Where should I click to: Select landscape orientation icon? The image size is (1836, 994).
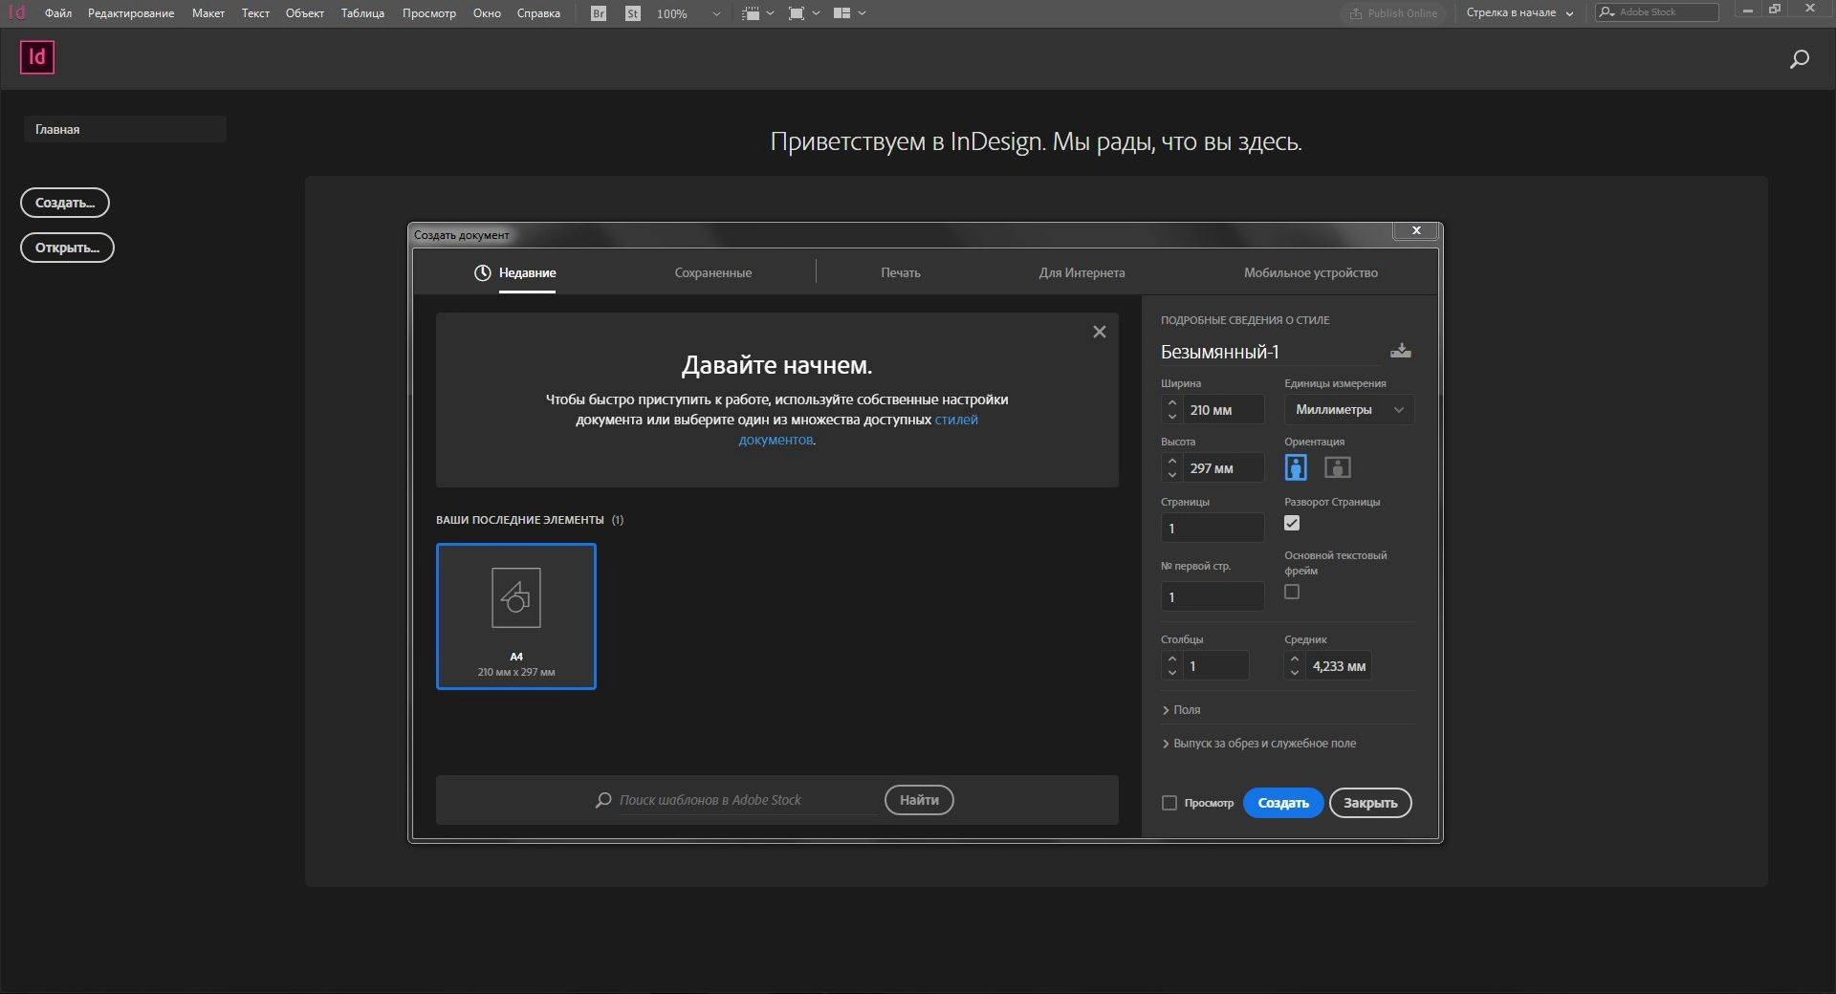[1338, 467]
